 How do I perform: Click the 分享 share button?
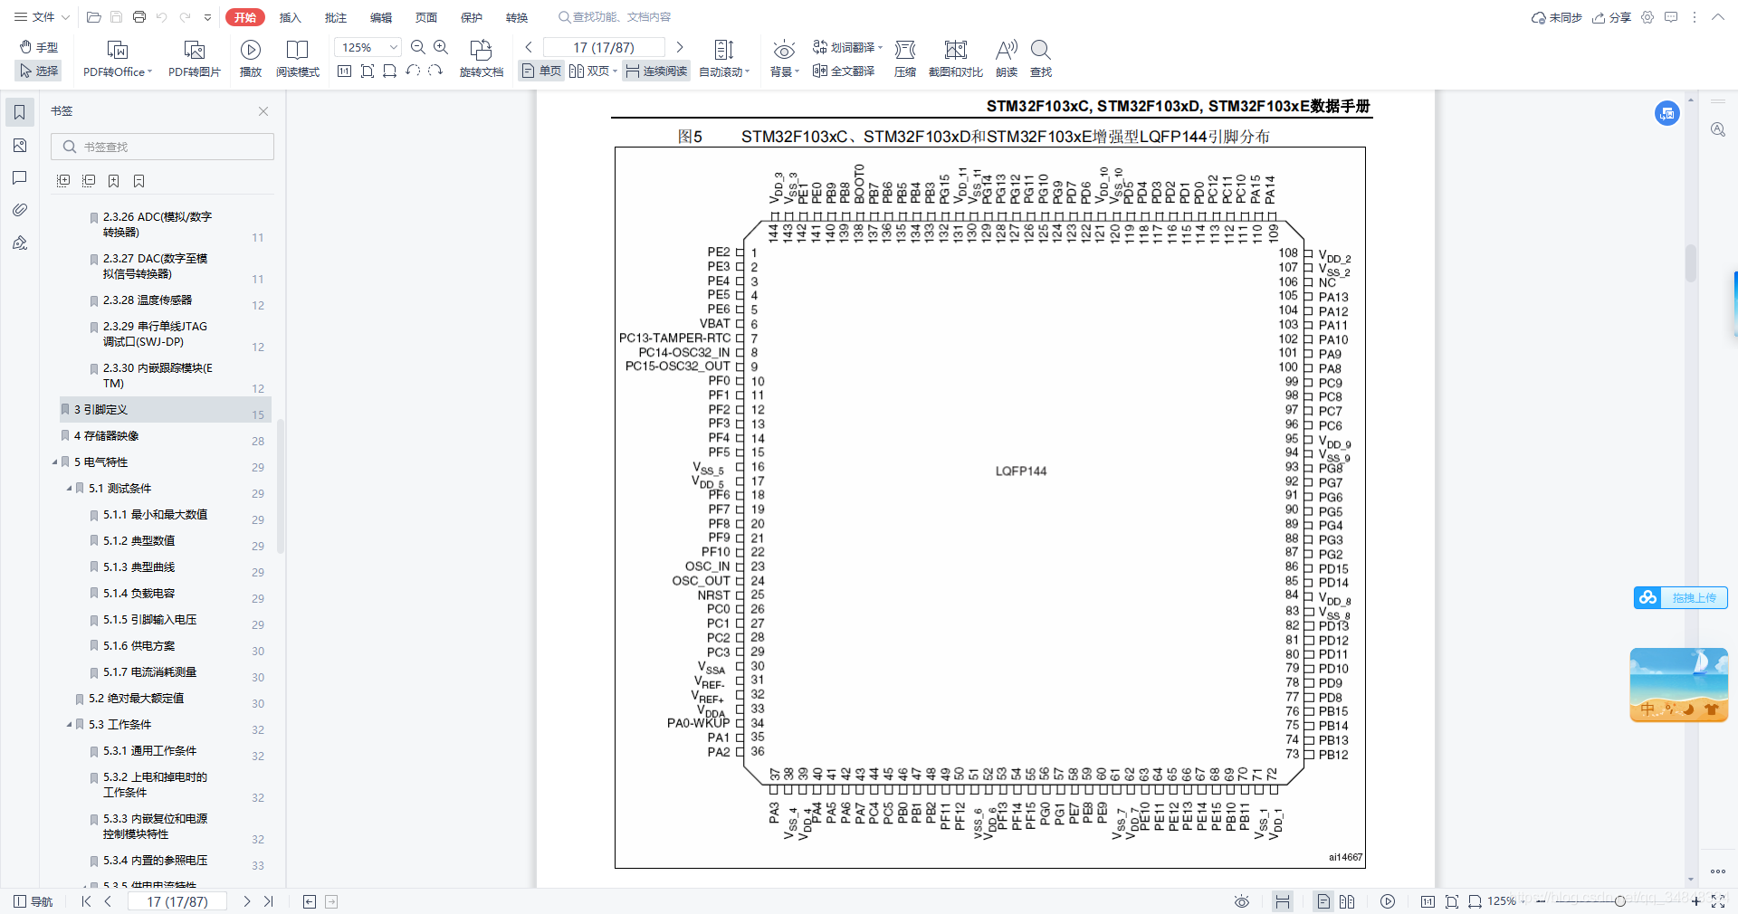1612,17
